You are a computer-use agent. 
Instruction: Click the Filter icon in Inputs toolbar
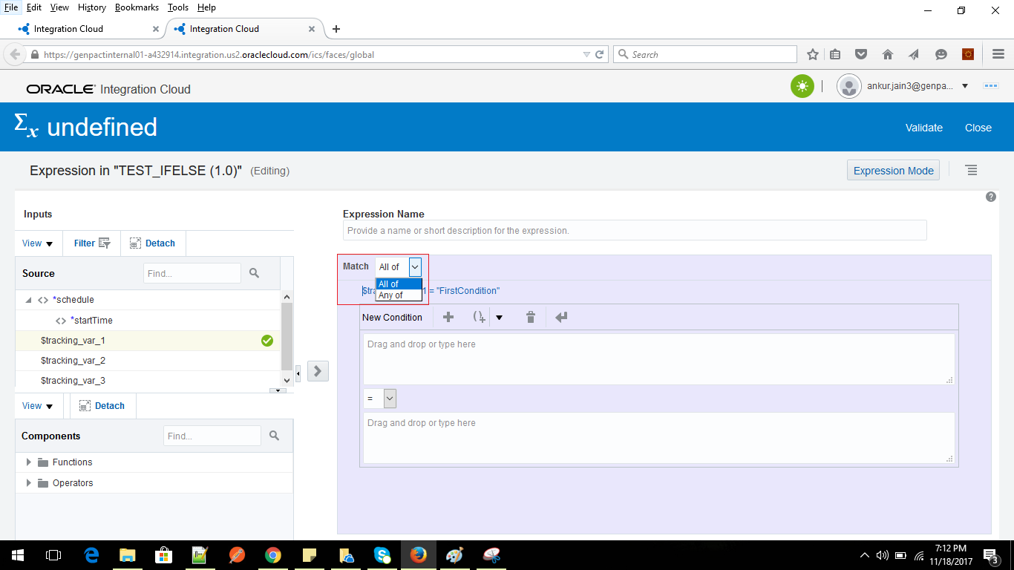[x=105, y=243]
